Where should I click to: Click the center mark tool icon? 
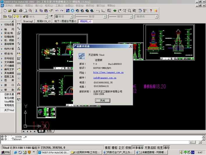point(19,79)
